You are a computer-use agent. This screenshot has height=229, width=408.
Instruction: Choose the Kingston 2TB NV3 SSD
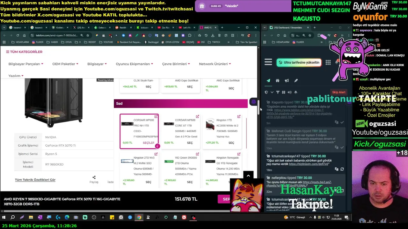[148, 182]
